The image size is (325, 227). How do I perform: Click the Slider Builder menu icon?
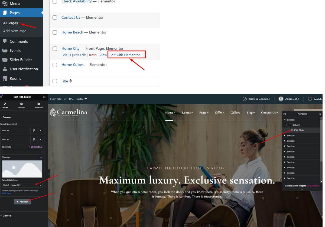5,60
